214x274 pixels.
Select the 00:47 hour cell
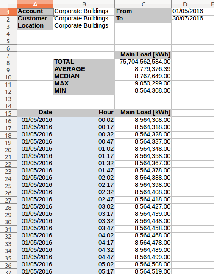[84, 141]
